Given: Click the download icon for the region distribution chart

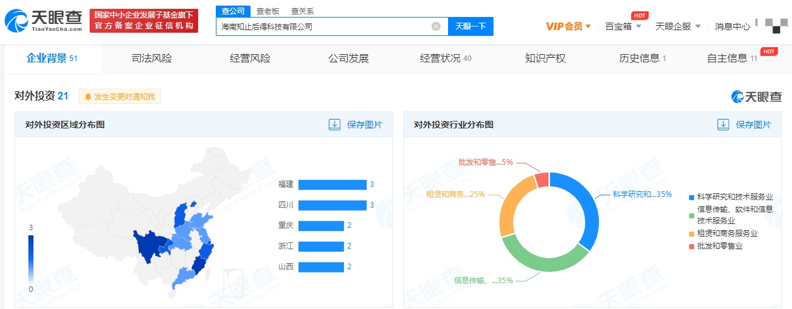Looking at the screenshot, I should (334, 125).
